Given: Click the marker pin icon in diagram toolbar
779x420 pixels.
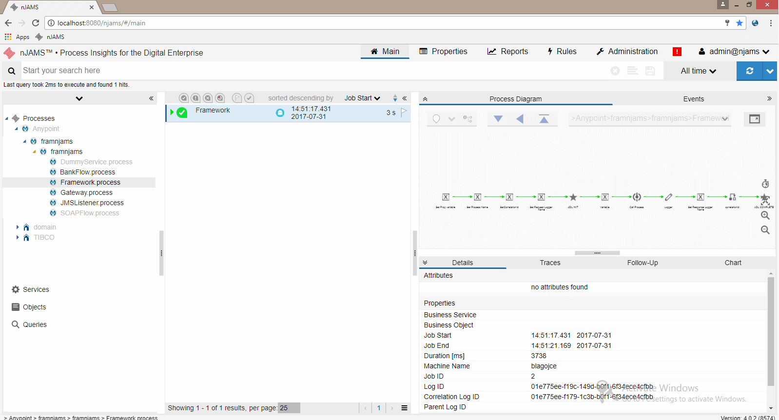Looking at the screenshot, I should pyautogui.click(x=436, y=119).
